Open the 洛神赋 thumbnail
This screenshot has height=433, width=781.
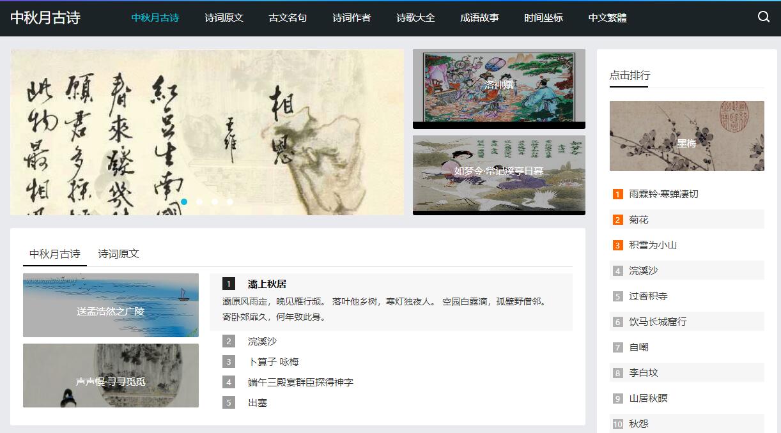point(499,89)
